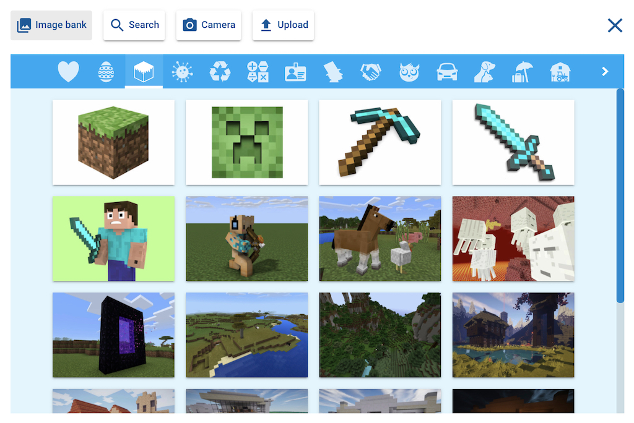The height and width of the screenshot is (423, 634).
Task: Choose the car category icon
Action: coord(447,72)
